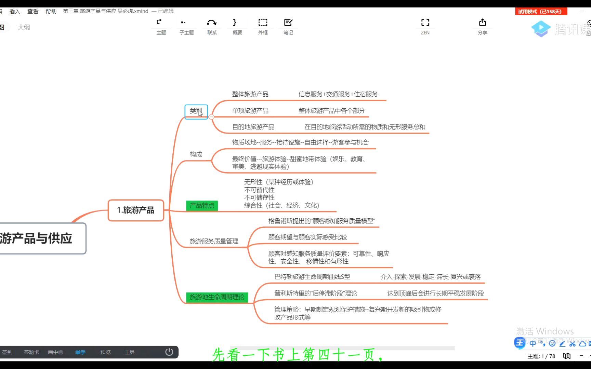Viewport: 591px width, 369px height.
Task: Select 顾客期望与顾客实际感受比较 node
Action: click(307, 237)
